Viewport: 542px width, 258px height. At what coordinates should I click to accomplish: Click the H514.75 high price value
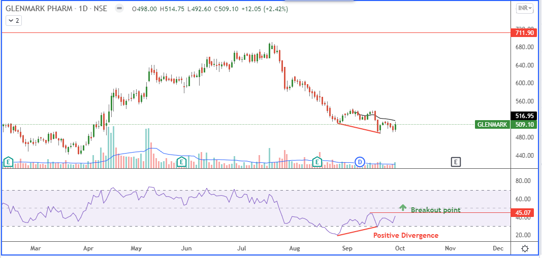click(x=173, y=9)
